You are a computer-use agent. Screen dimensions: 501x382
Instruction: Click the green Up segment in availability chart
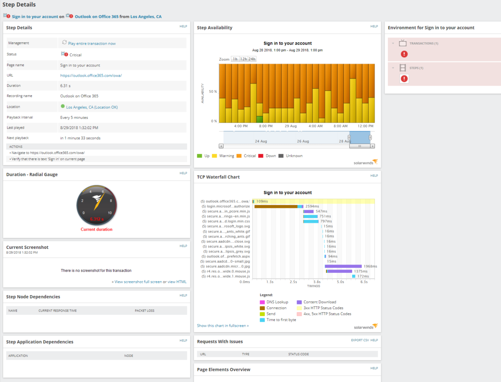pos(260,120)
